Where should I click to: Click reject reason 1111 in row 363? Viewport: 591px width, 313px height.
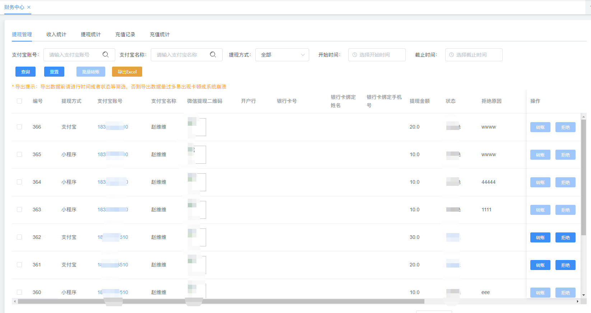(x=487, y=210)
